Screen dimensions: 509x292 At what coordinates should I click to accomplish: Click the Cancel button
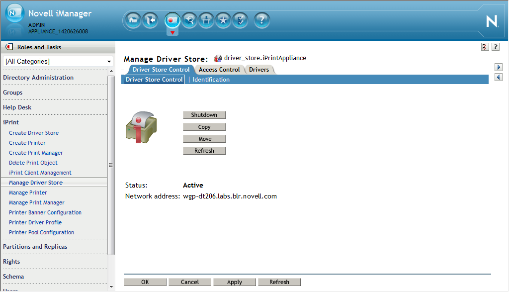190,282
